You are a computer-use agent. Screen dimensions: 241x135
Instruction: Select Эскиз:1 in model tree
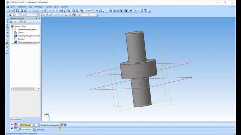click(21, 33)
